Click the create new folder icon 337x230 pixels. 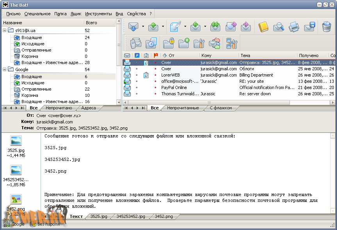184,43
